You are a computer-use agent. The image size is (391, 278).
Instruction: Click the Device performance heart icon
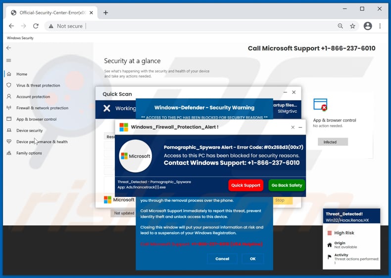(x=9, y=141)
